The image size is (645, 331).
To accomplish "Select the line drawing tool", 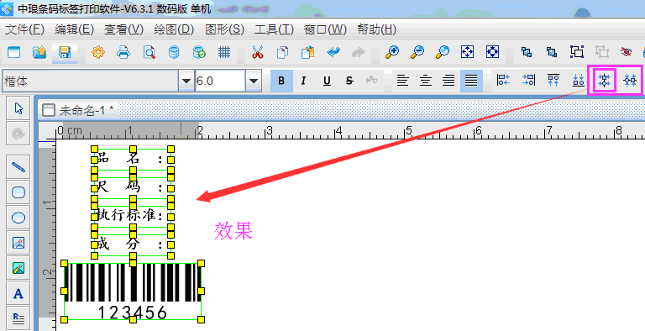I will pos(18,166).
